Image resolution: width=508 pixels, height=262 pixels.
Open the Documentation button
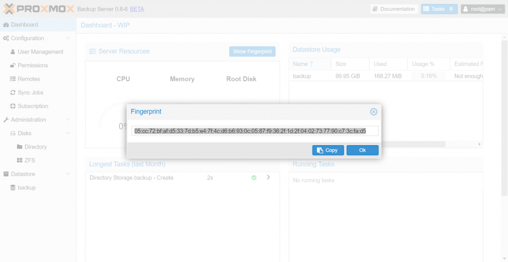pyautogui.click(x=394, y=9)
